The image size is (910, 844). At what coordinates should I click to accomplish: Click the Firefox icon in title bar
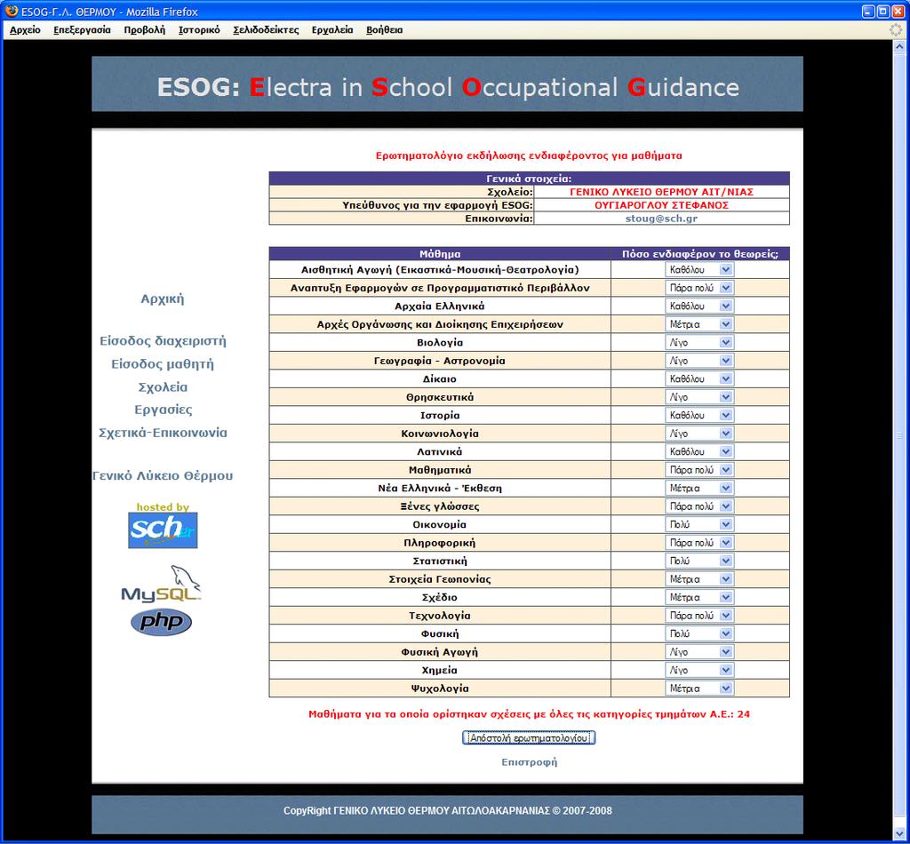(x=11, y=11)
